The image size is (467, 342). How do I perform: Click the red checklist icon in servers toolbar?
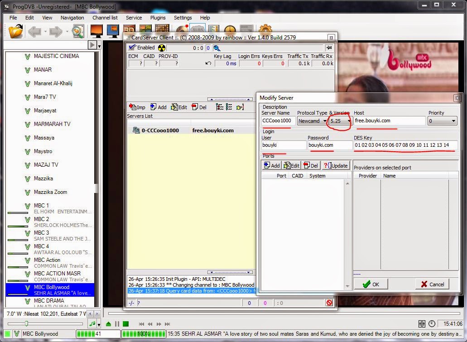(220, 107)
